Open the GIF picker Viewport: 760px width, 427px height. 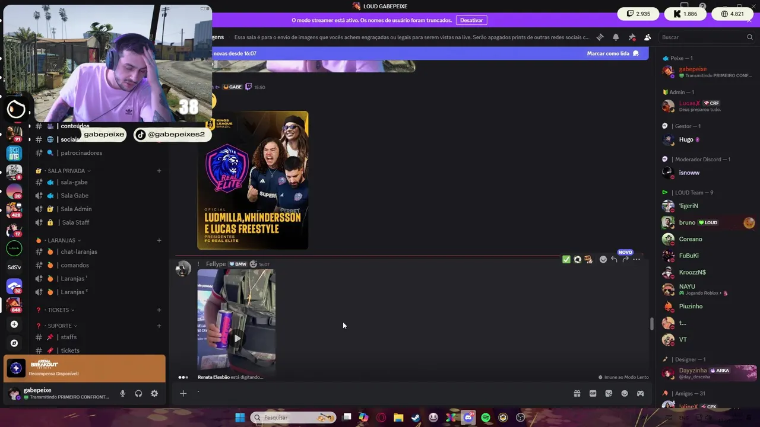click(x=593, y=393)
